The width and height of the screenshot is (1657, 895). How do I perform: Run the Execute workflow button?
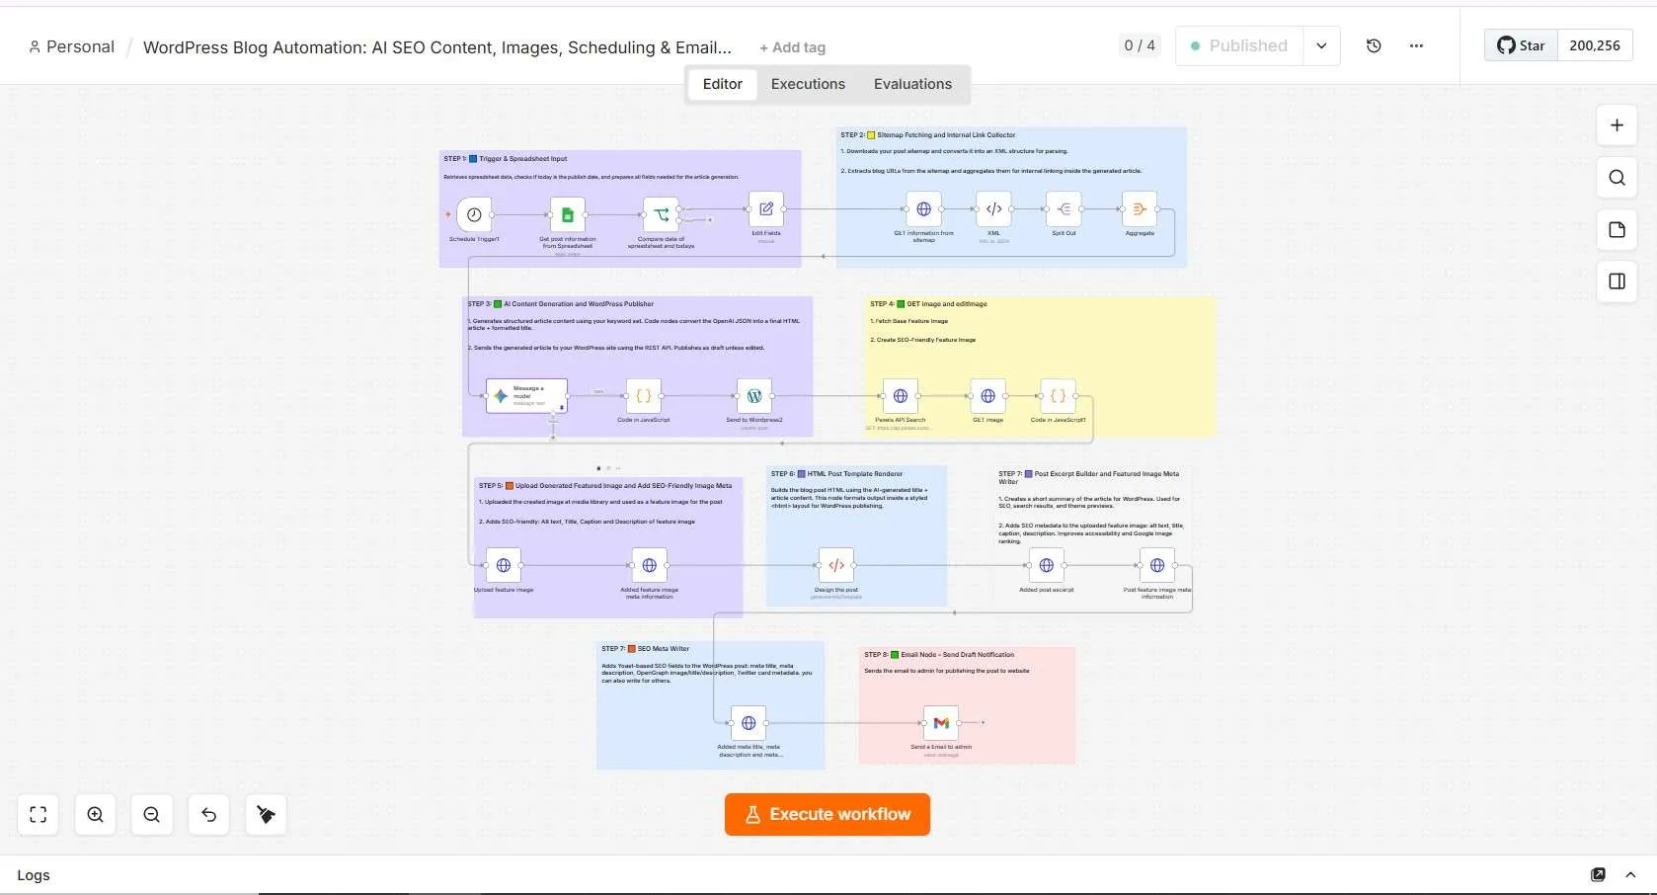(x=828, y=814)
